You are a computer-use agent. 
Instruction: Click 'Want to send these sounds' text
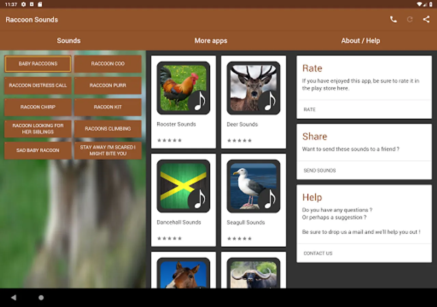click(x=351, y=149)
